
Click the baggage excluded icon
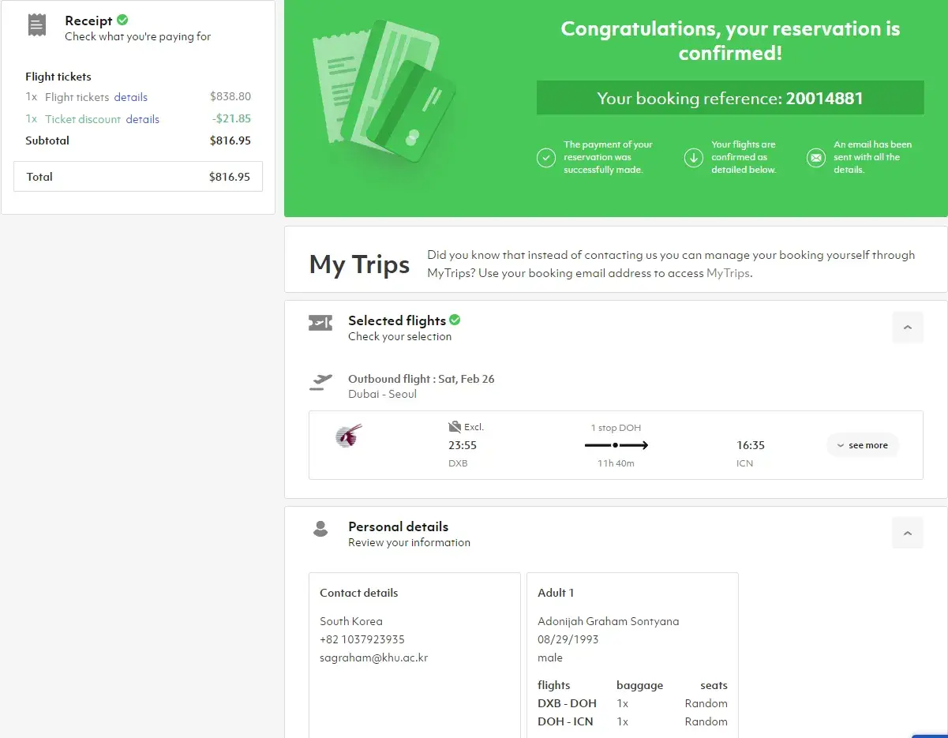tap(455, 427)
